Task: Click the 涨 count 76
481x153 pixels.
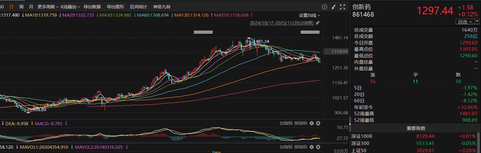Action: 373,82
